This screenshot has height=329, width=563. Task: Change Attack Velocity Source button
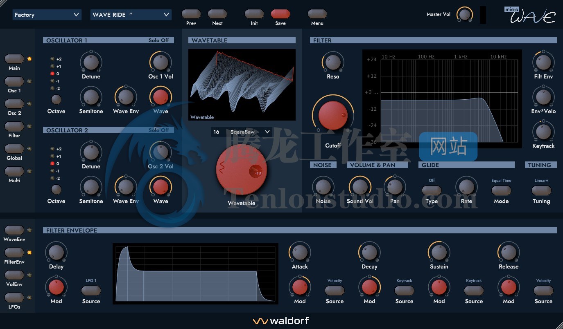pyautogui.click(x=335, y=291)
